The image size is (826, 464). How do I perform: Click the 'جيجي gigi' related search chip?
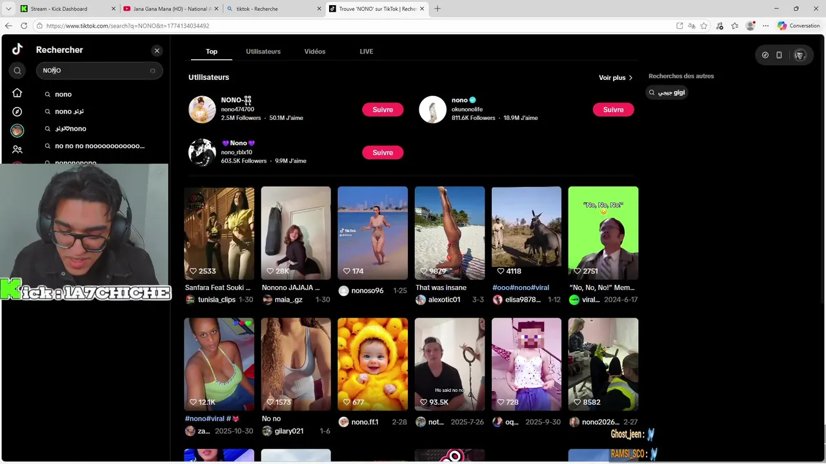pos(667,93)
